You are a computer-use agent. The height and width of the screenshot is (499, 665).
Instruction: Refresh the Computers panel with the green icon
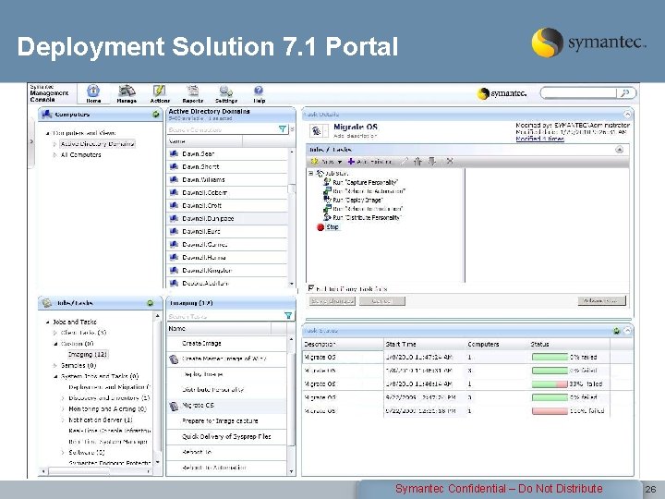pyautogui.click(x=156, y=115)
